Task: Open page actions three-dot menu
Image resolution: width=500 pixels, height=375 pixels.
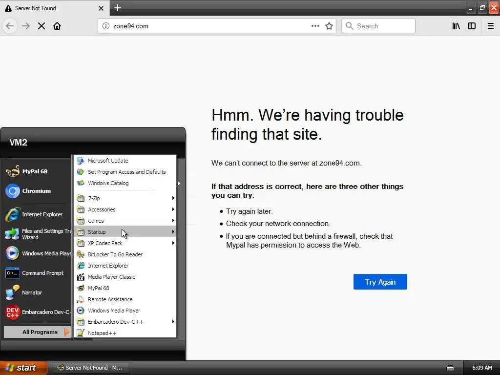Action: tap(315, 26)
